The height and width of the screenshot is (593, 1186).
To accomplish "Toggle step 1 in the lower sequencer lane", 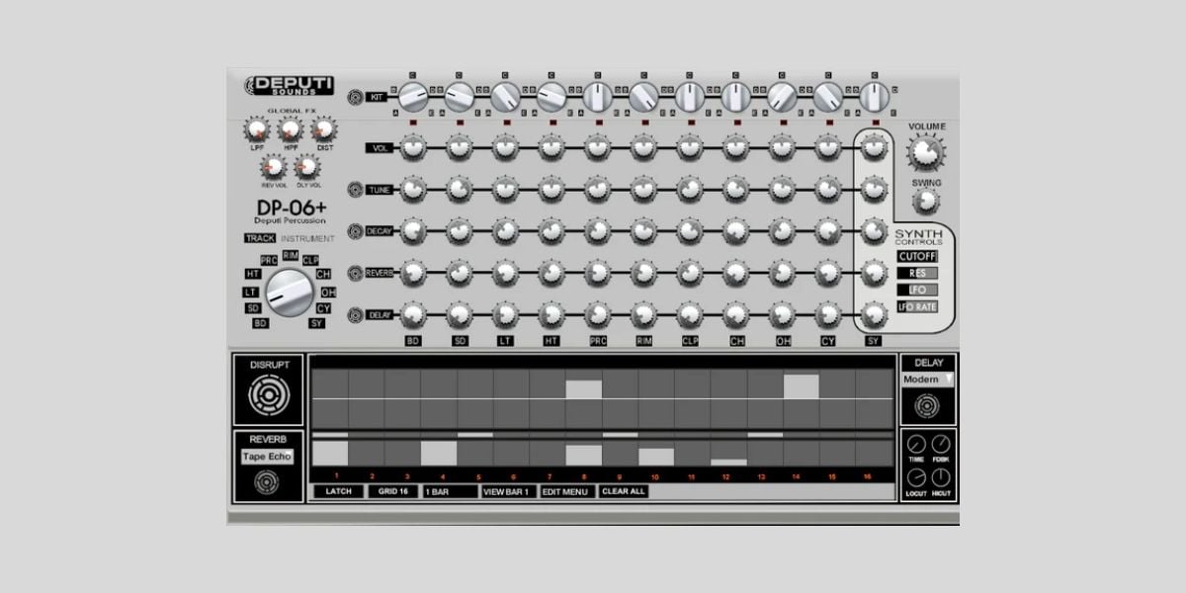I will 330,454.
